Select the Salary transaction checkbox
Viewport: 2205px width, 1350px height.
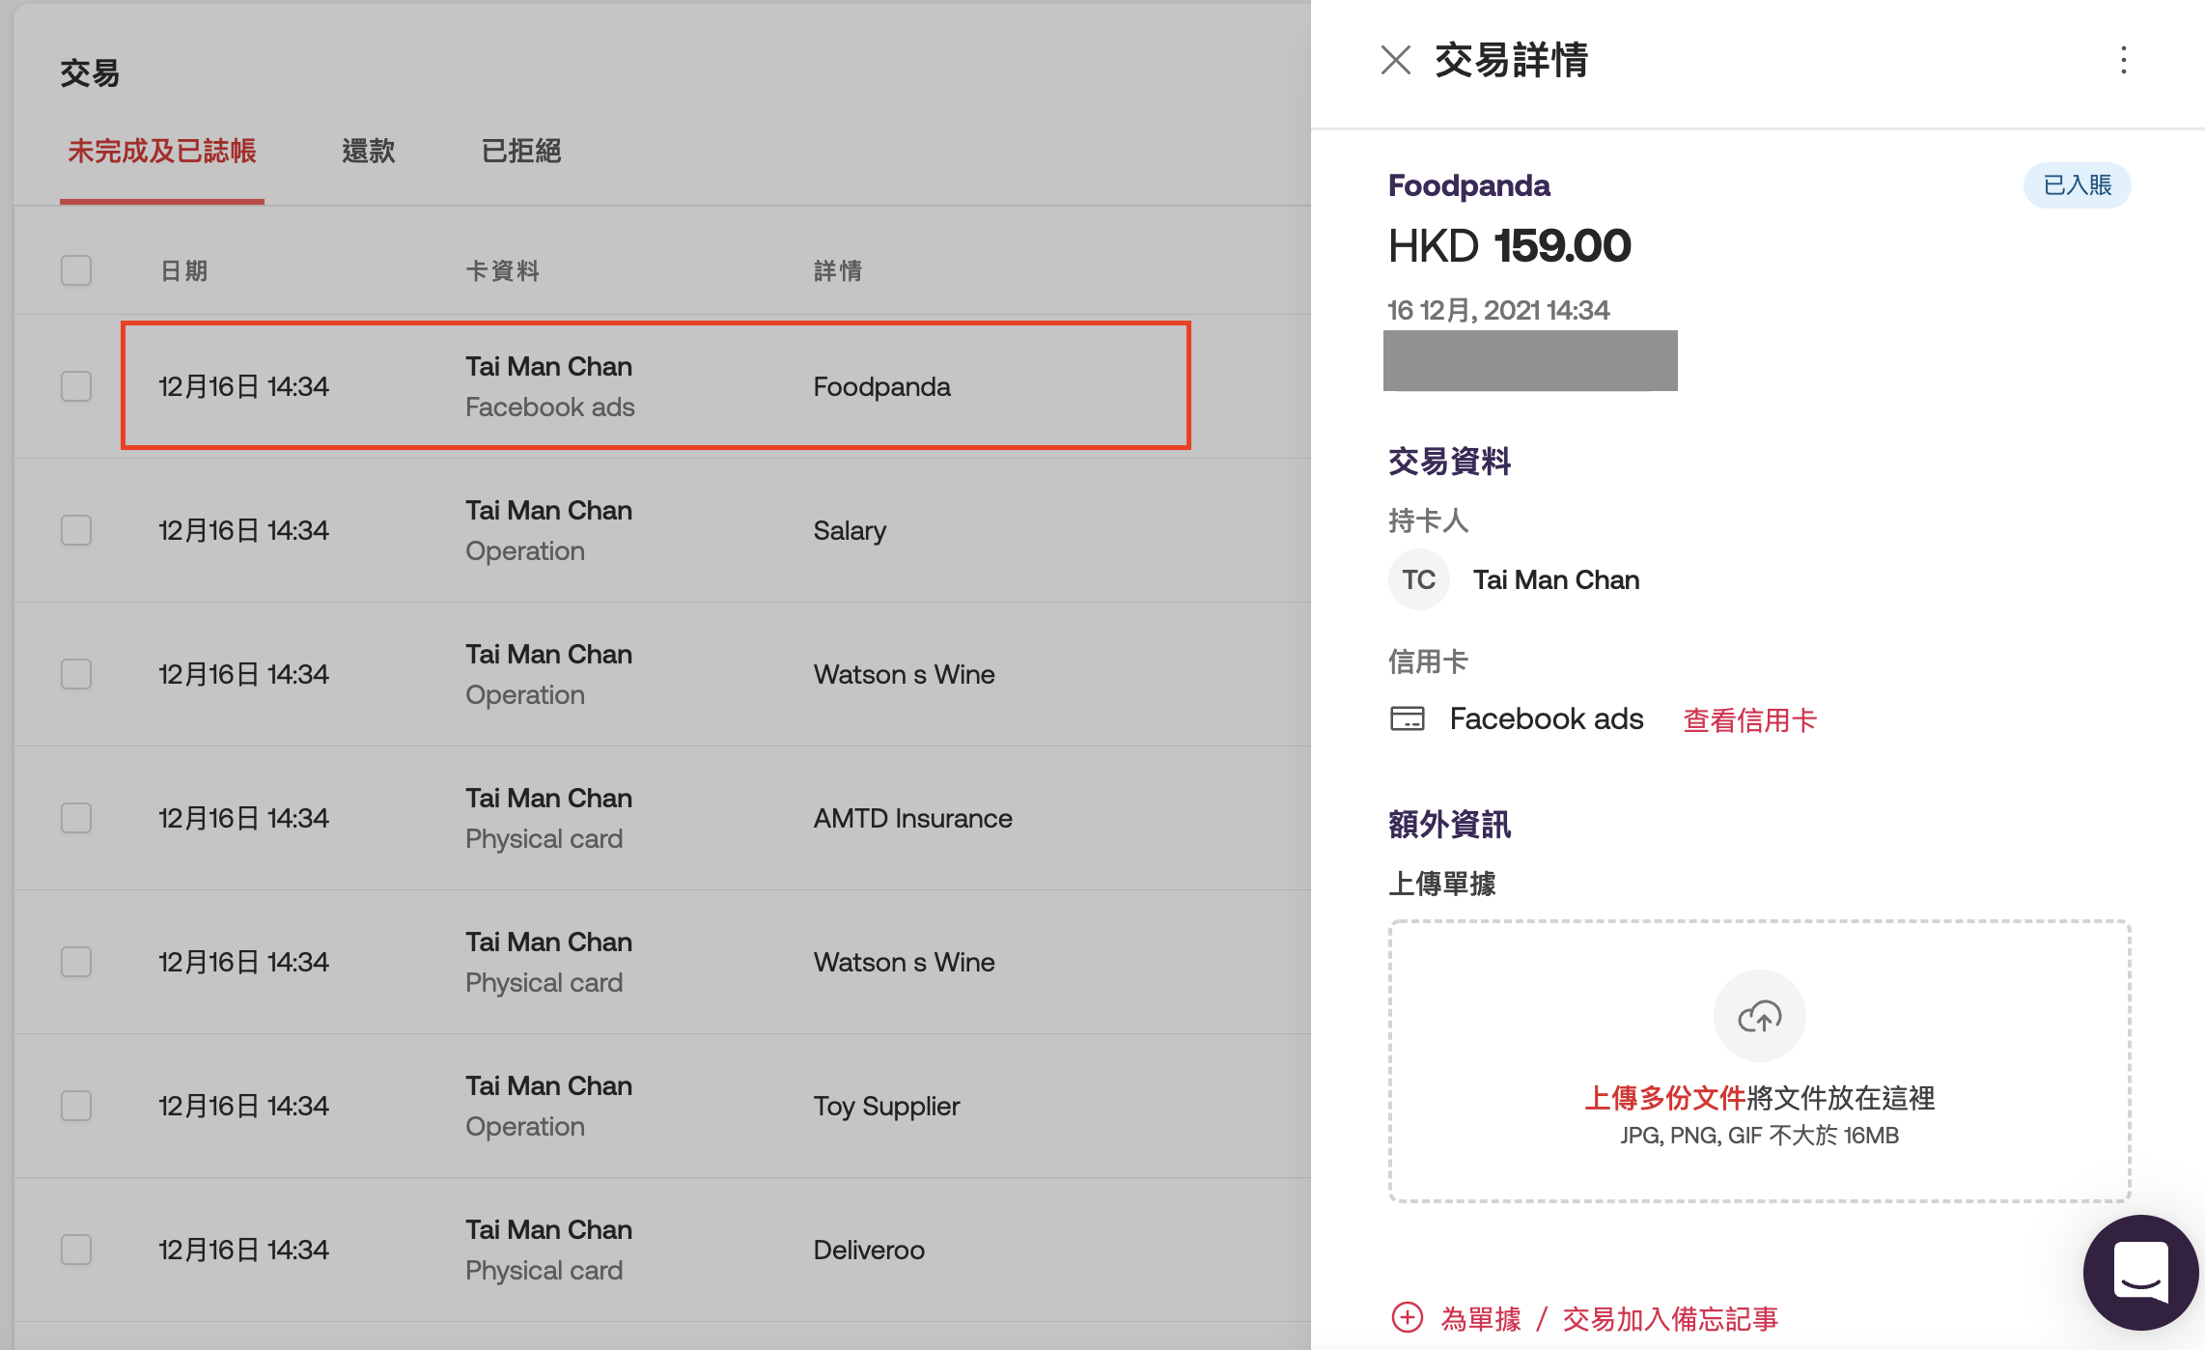coord(76,530)
